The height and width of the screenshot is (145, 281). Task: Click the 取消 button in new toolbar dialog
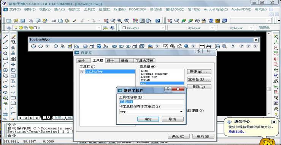click(172, 119)
